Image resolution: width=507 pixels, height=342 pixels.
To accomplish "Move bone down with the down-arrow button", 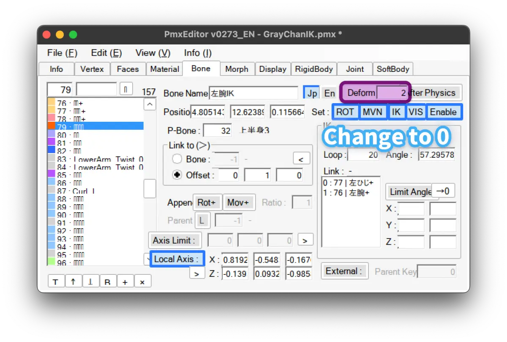I will (91, 281).
